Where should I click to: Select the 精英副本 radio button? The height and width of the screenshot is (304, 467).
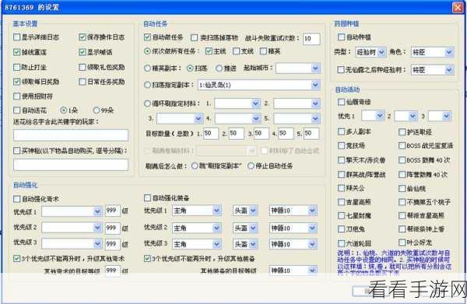coord(147,68)
